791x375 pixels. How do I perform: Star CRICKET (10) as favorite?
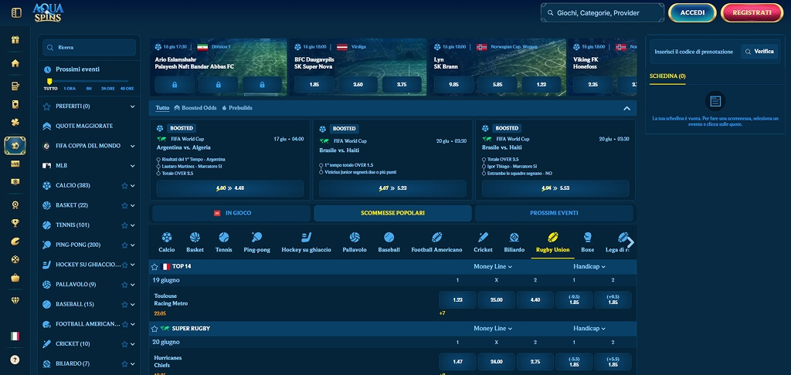(x=124, y=344)
